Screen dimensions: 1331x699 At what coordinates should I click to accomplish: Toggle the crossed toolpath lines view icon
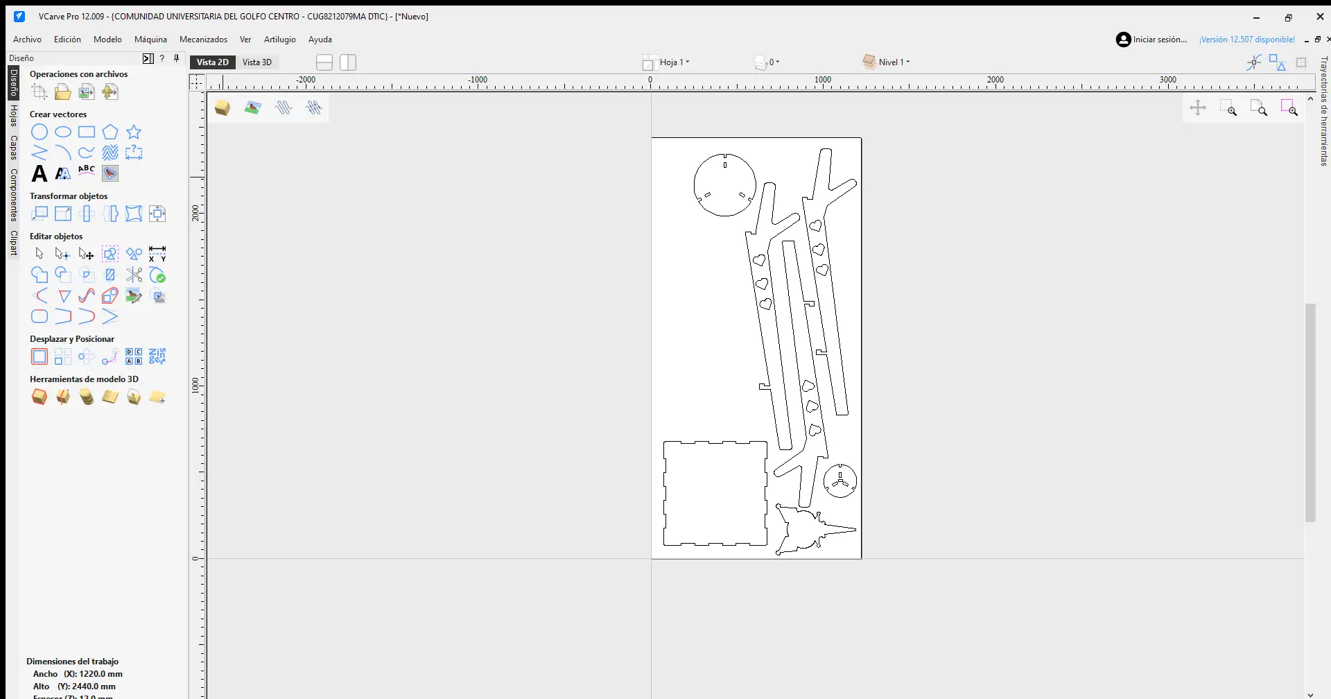click(314, 107)
